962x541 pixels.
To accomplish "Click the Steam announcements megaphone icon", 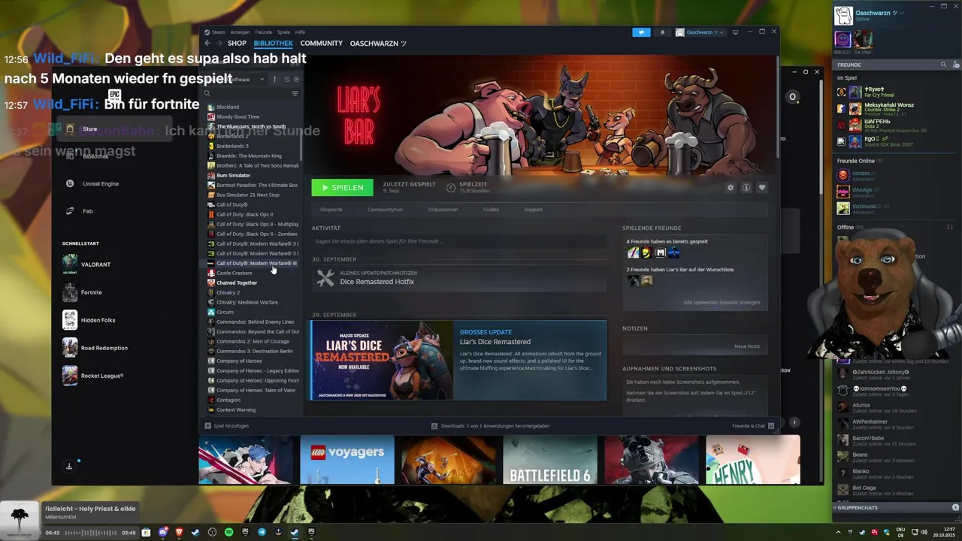I will 641,32.
